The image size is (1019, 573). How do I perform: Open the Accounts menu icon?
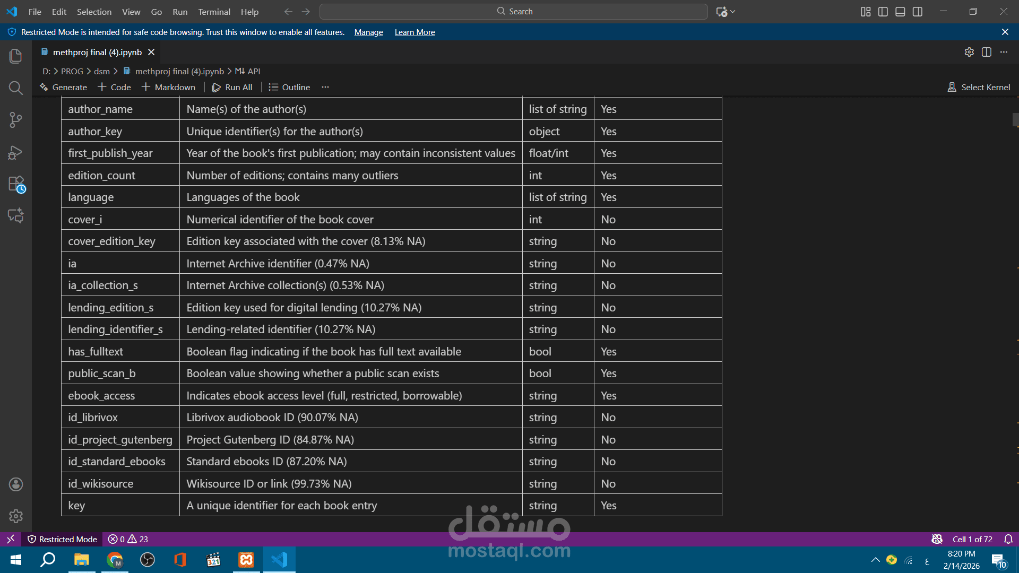coord(16,484)
